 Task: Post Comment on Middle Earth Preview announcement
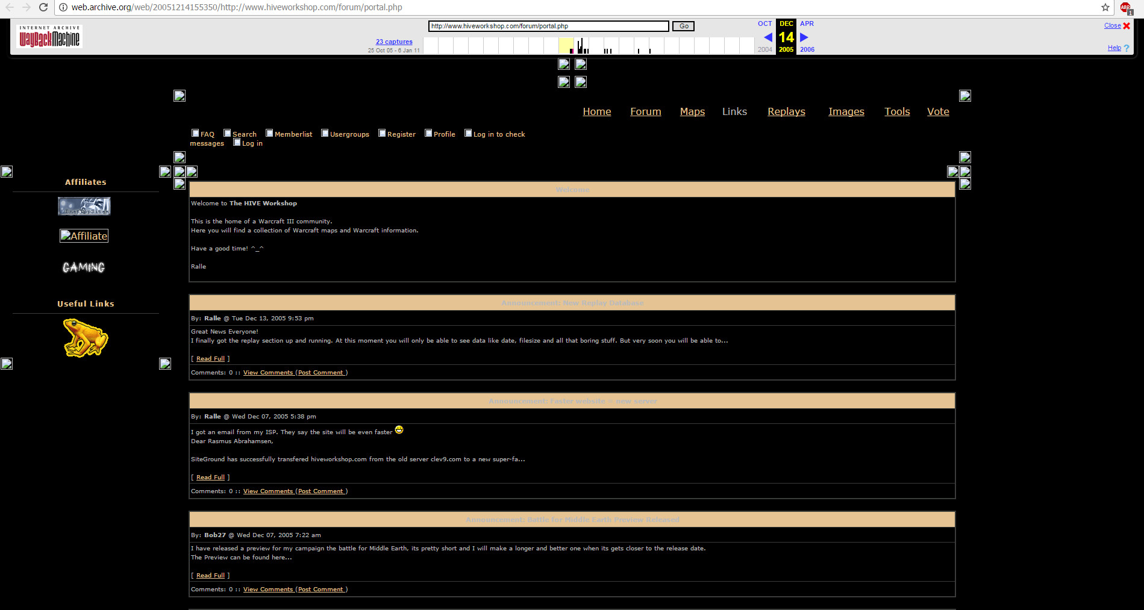pyautogui.click(x=321, y=590)
